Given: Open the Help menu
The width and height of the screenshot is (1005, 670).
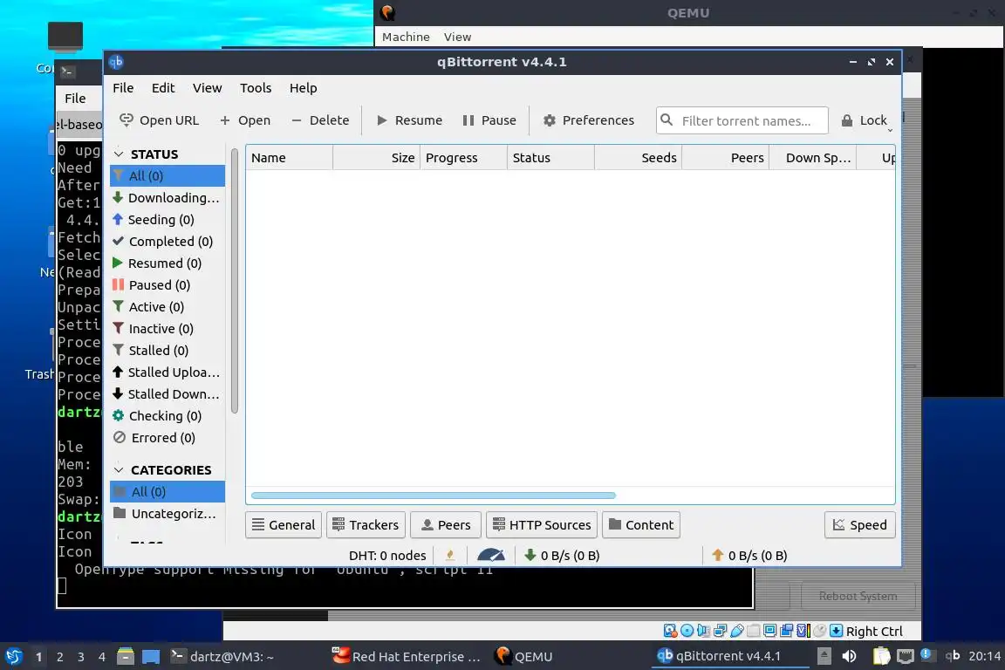Looking at the screenshot, I should 304,88.
